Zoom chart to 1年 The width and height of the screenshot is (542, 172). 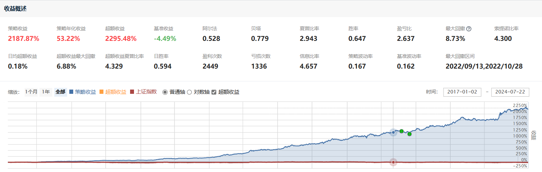coord(46,92)
